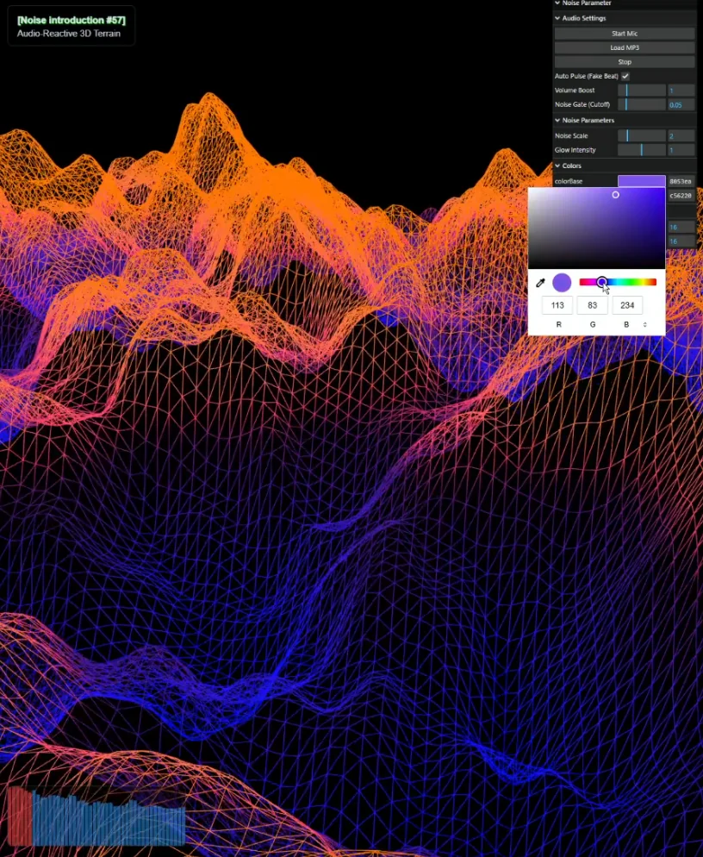The height and width of the screenshot is (857, 703).
Task: Click the Noise Scale slider track
Action: (x=641, y=136)
